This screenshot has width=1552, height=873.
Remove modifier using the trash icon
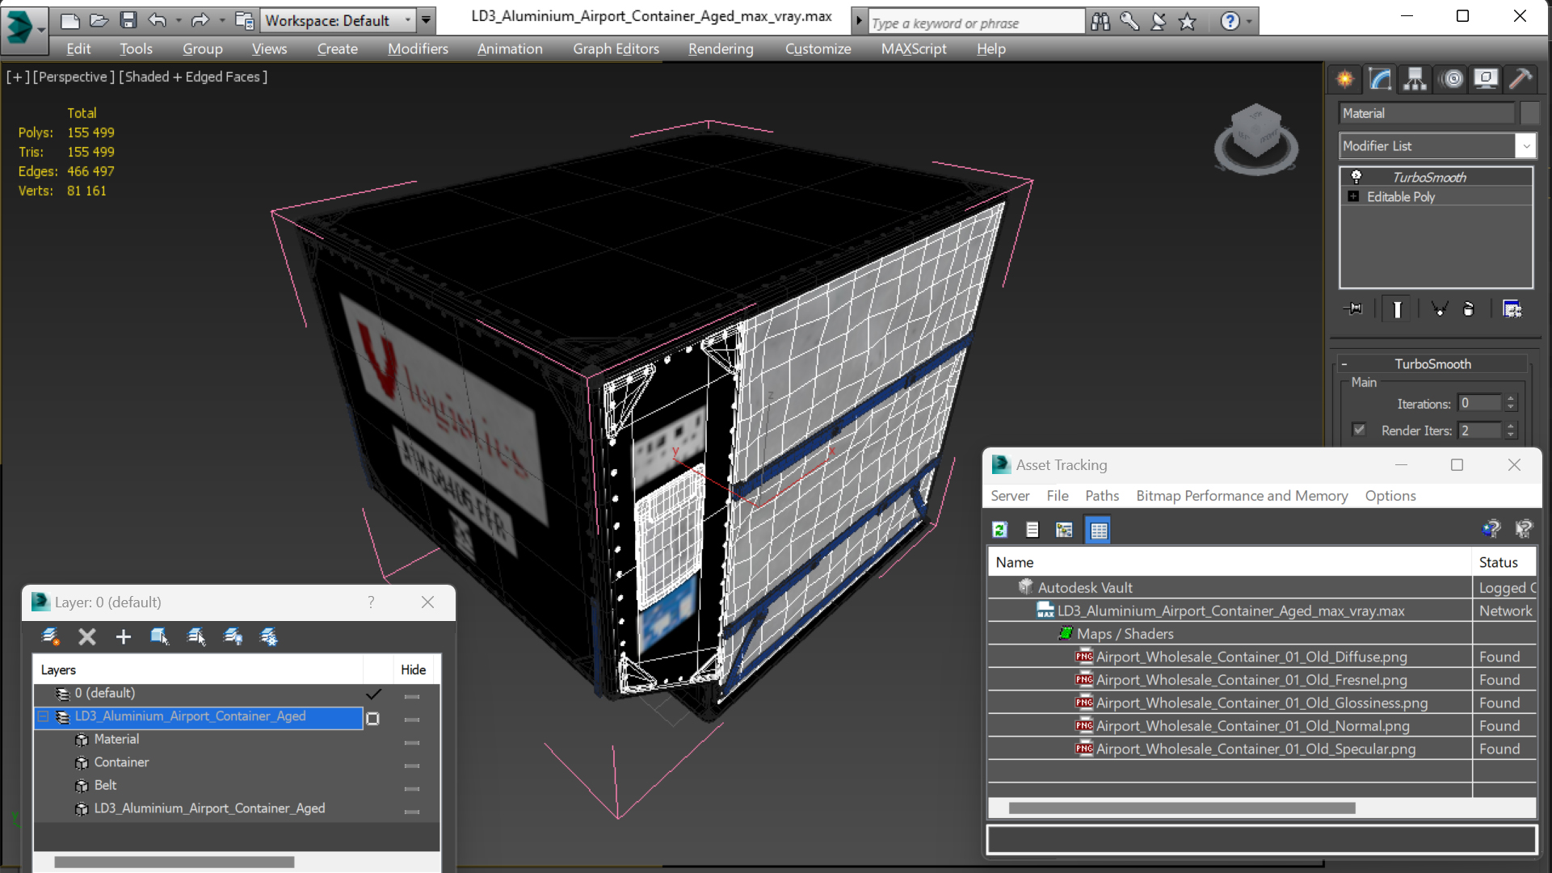click(1469, 309)
